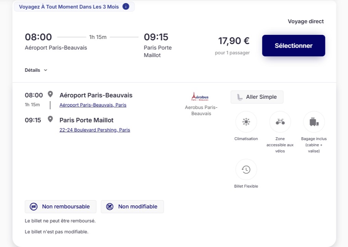
Task: Open Aéroport Paris-Beauvais, Paris address link
Action: 93,105
